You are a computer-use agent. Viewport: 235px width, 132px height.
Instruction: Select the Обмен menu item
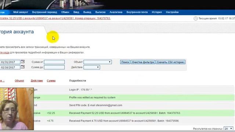(65, 12)
